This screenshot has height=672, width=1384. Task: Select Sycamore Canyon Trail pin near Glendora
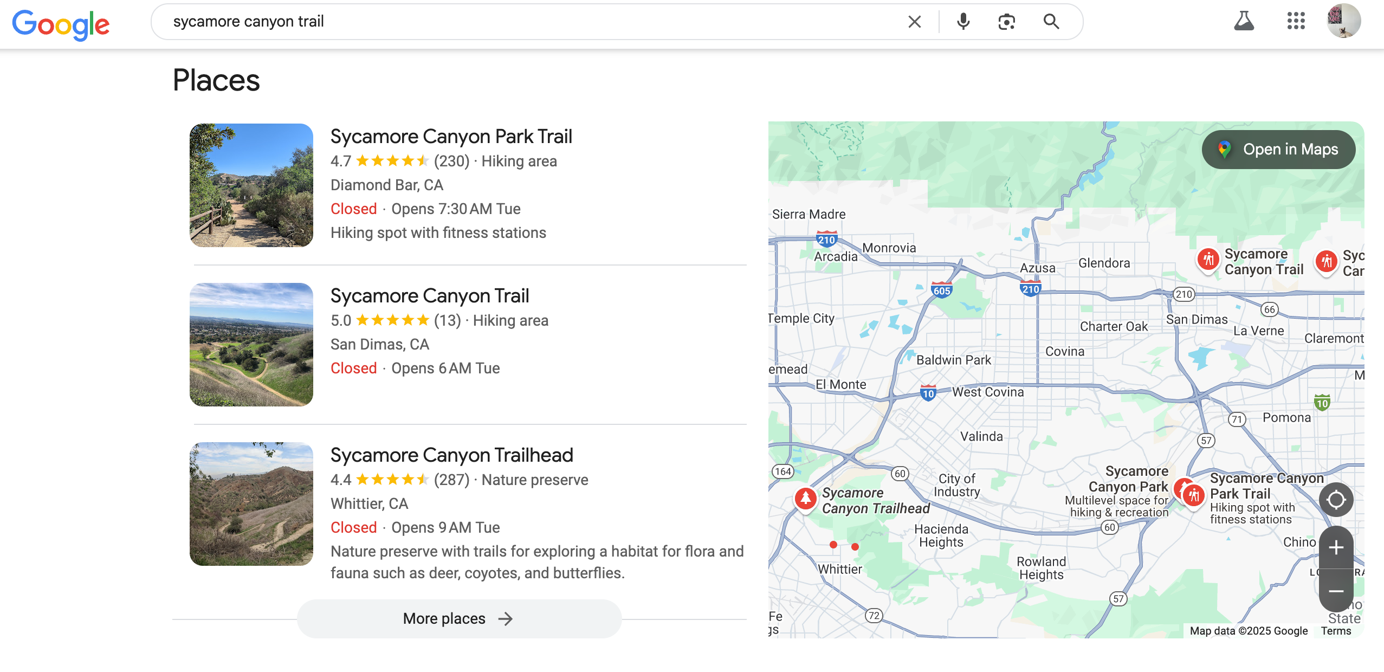click(1208, 260)
